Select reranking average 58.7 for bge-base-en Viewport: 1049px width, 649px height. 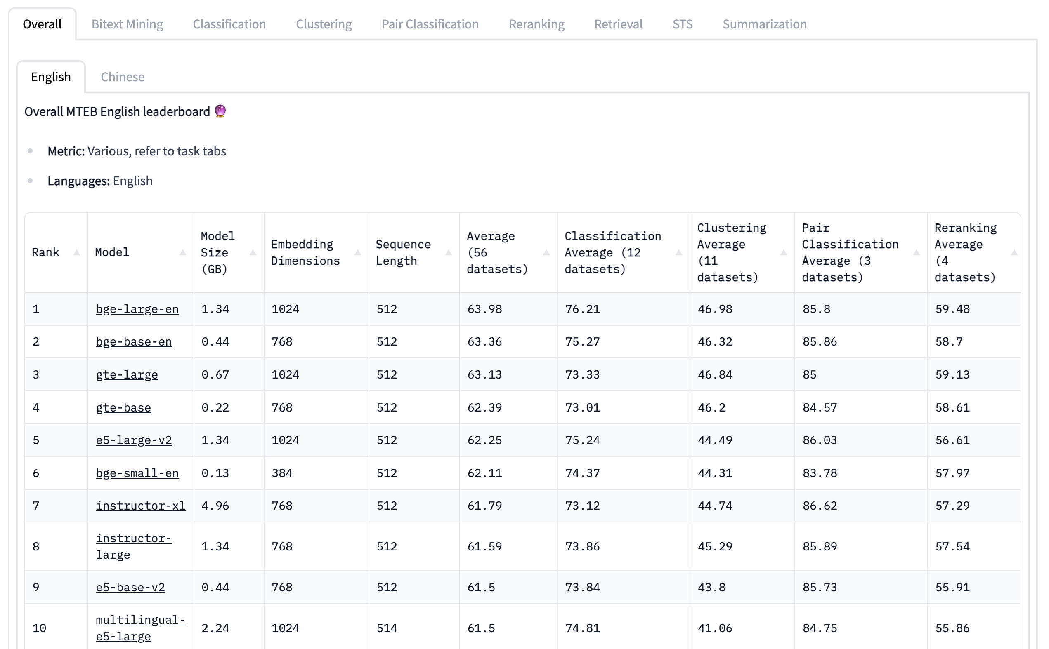point(949,342)
